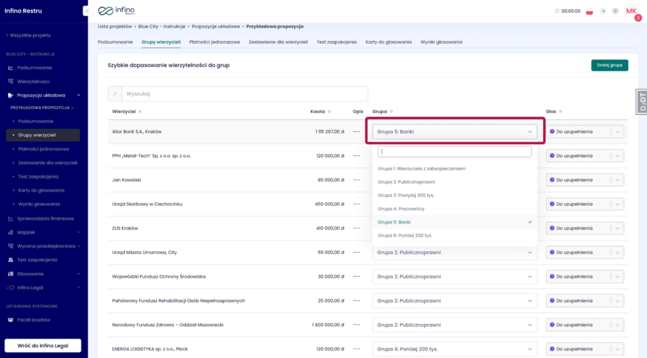Click the timer clock icon
This screenshot has height=358, width=647.
pyautogui.click(x=557, y=11)
